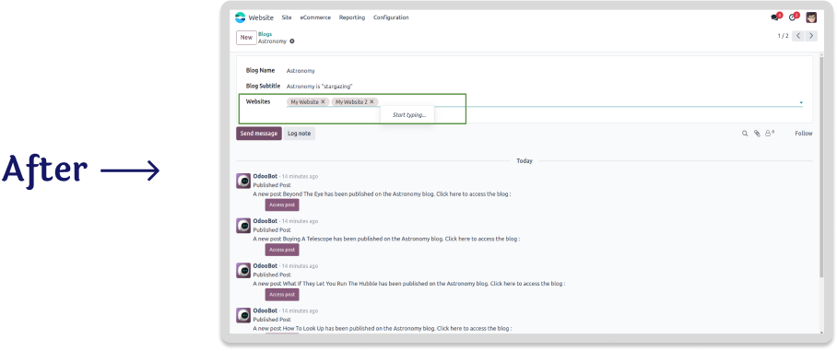Go to the next record arrow

point(811,36)
